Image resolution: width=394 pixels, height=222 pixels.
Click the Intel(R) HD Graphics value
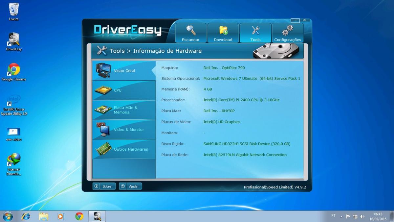(x=222, y=122)
